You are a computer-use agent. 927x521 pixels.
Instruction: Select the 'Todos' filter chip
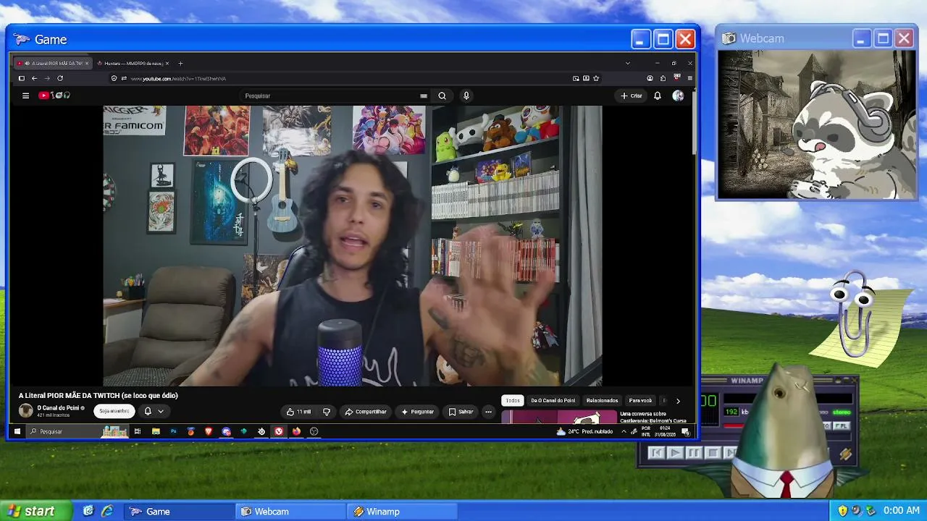coord(513,400)
